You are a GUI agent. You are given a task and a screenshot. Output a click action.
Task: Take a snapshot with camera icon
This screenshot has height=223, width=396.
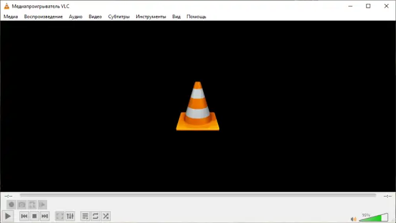click(22, 205)
